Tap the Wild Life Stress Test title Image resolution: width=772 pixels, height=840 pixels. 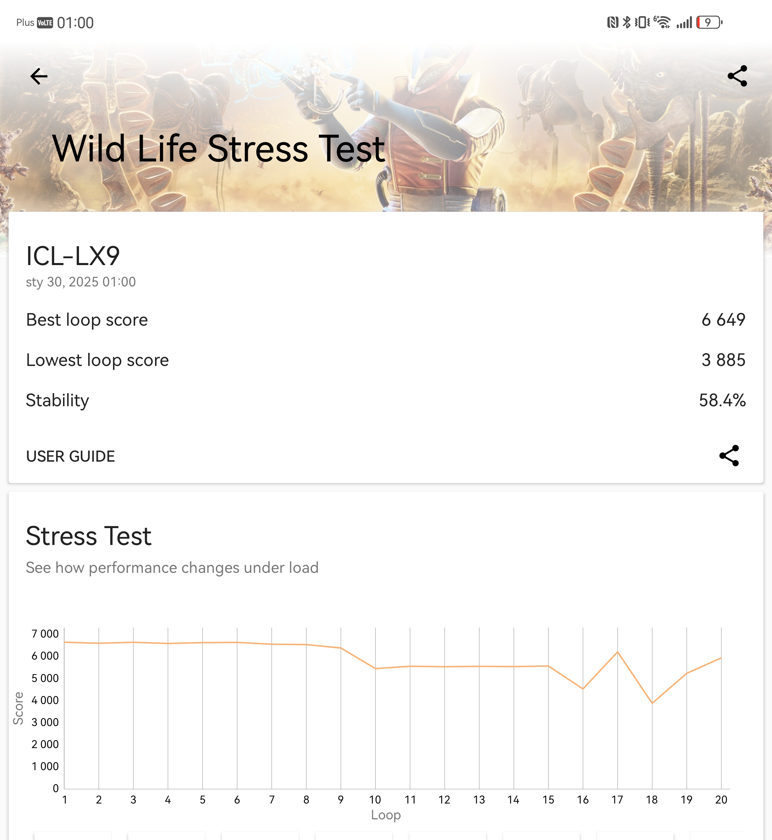pos(218,149)
